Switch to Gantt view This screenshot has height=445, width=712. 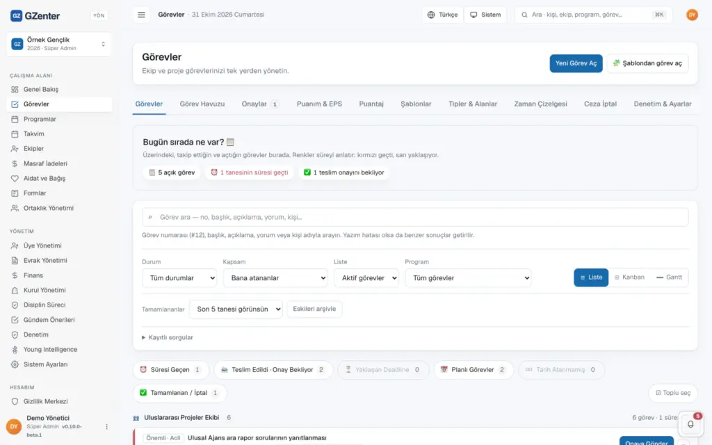click(x=669, y=277)
